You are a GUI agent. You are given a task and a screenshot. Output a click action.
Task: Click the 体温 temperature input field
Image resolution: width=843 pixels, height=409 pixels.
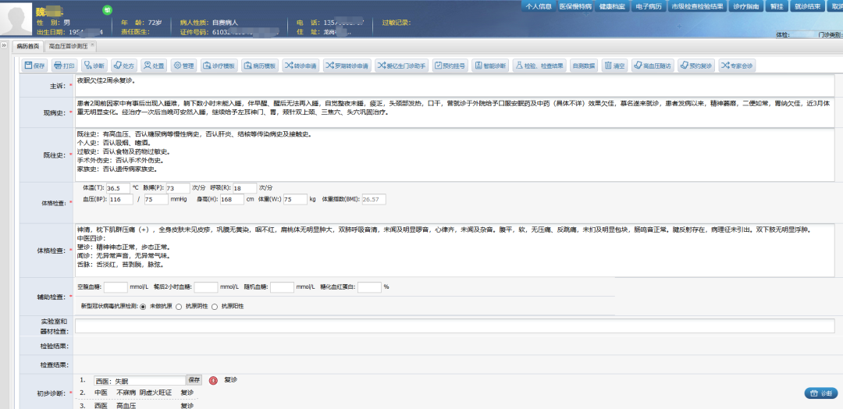tap(117, 188)
